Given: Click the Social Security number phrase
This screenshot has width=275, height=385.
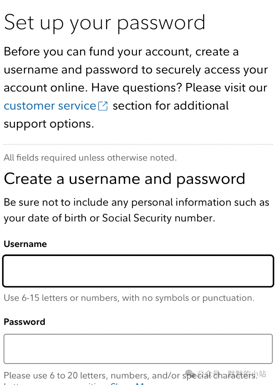Looking at the screenshot, I should (x=158, y=218).
